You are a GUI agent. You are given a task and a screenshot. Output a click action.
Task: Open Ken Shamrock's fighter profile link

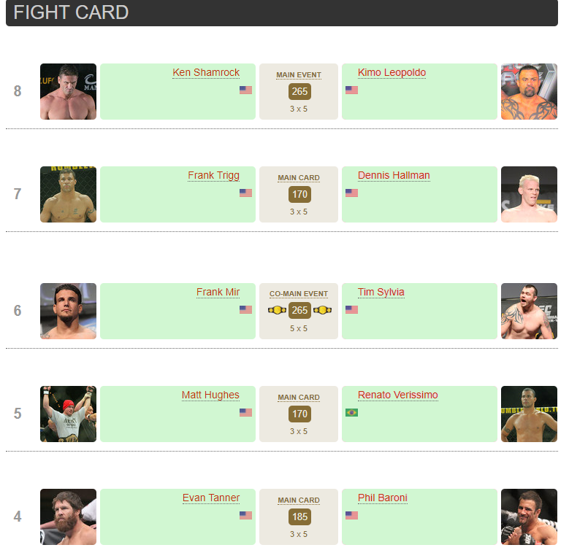[x=206, y=73]
